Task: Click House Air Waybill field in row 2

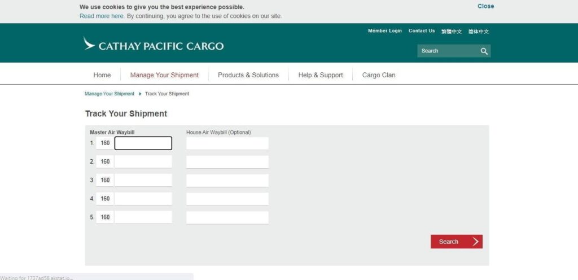Action: [x=227, y=162]
